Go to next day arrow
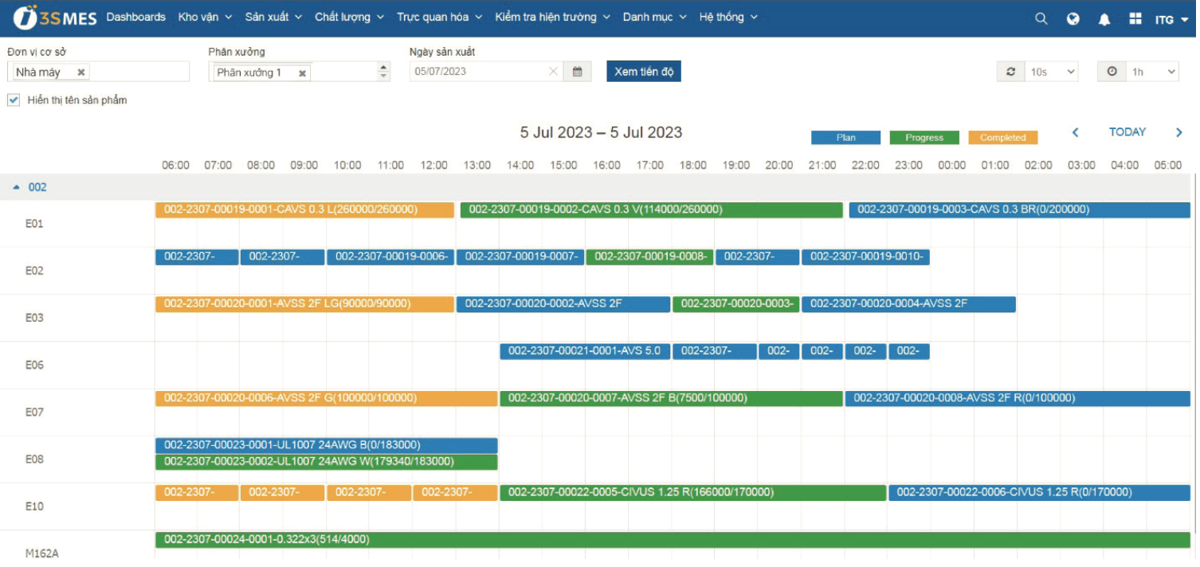This screenshot has height=567, width=1200. tap(1179, 133)
